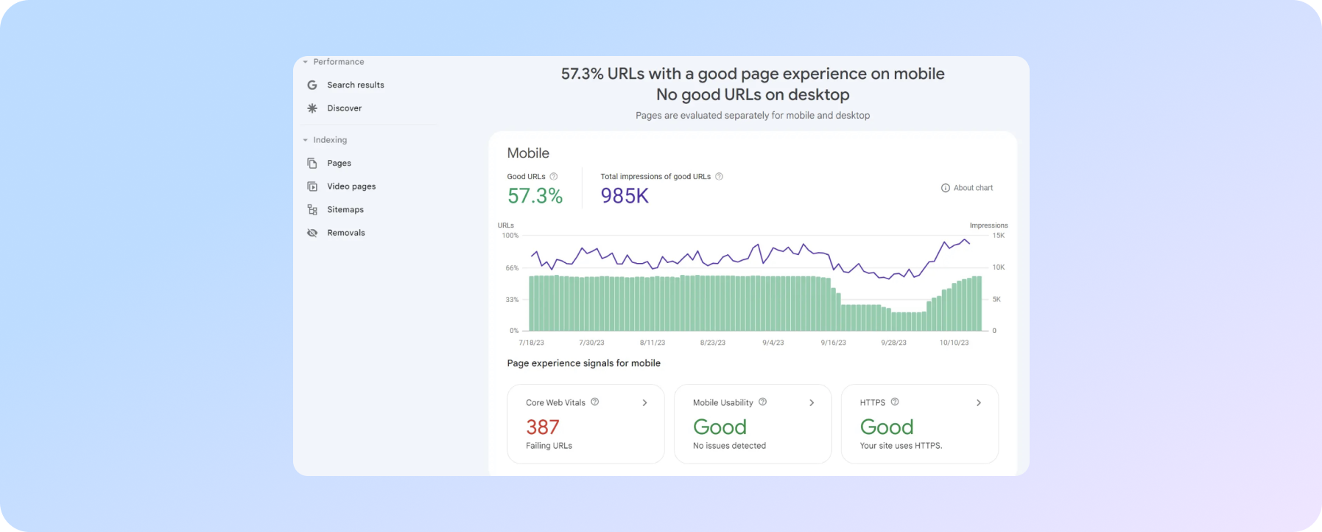Click the 10/10/23 axis date label
The height and width of the screenshot is (532, 1322).
pos(954,343)
